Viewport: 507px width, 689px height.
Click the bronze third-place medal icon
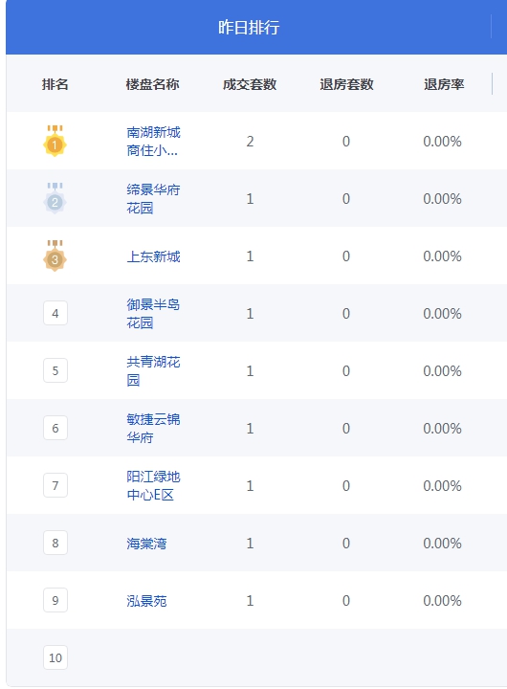tap(55, 256)
